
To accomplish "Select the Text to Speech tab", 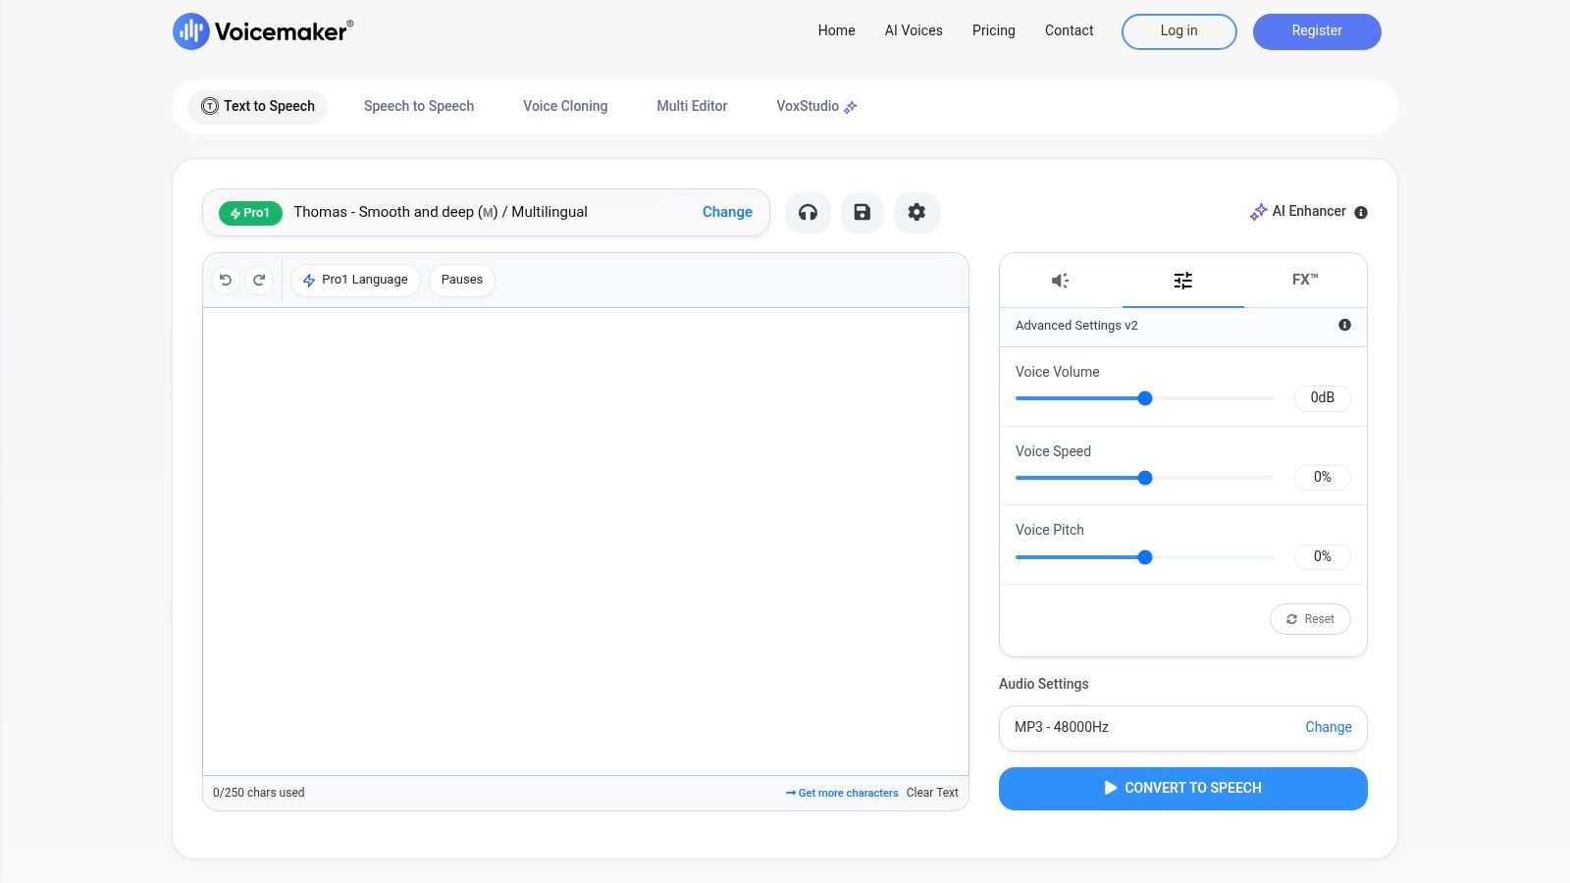I will tap(258, 106).
